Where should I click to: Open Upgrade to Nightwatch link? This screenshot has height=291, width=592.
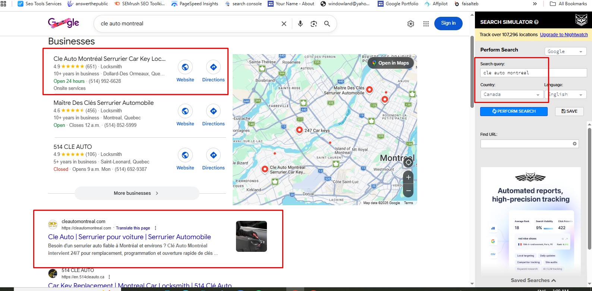564,35
